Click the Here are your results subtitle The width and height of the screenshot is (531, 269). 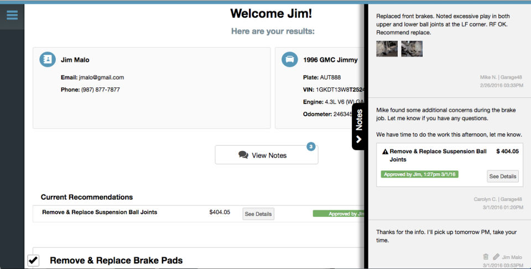[273, 31]
